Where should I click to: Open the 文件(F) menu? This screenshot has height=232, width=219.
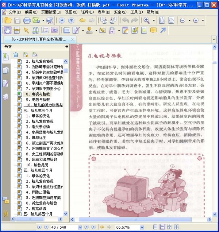point(15,12)
